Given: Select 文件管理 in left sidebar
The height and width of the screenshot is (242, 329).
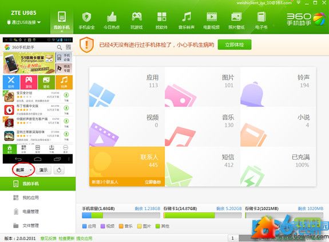Looking at the screenshot, I should [x=38, y=225].
